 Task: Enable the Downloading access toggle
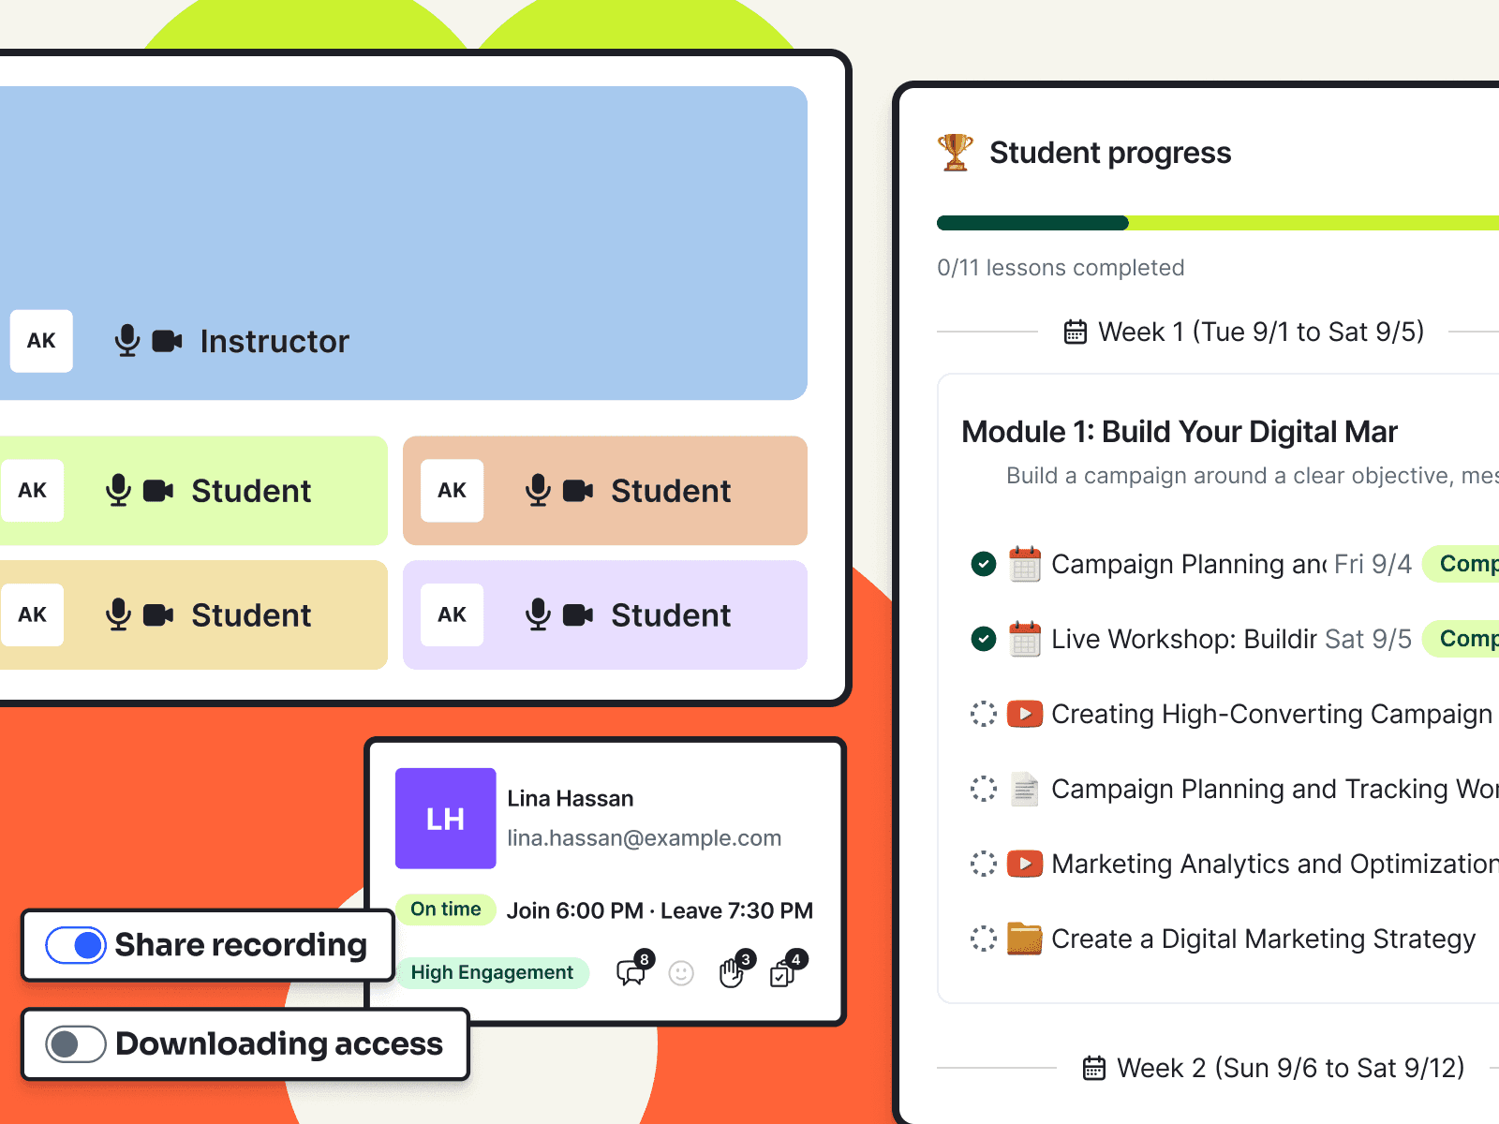click(76, 1043)
